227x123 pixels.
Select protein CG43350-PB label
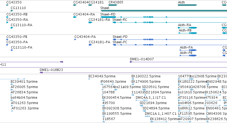[17, 37]
